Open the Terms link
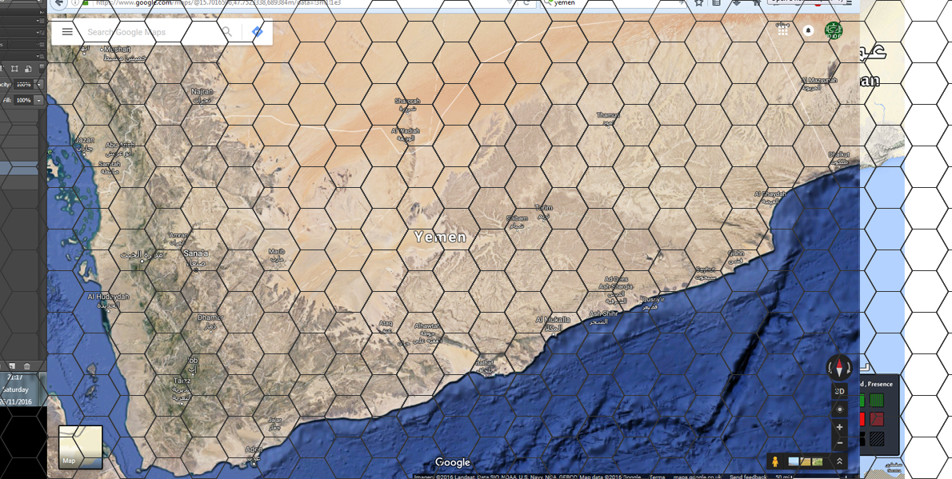The height and width of the screenshot is (479, 952). click(656, 477)
